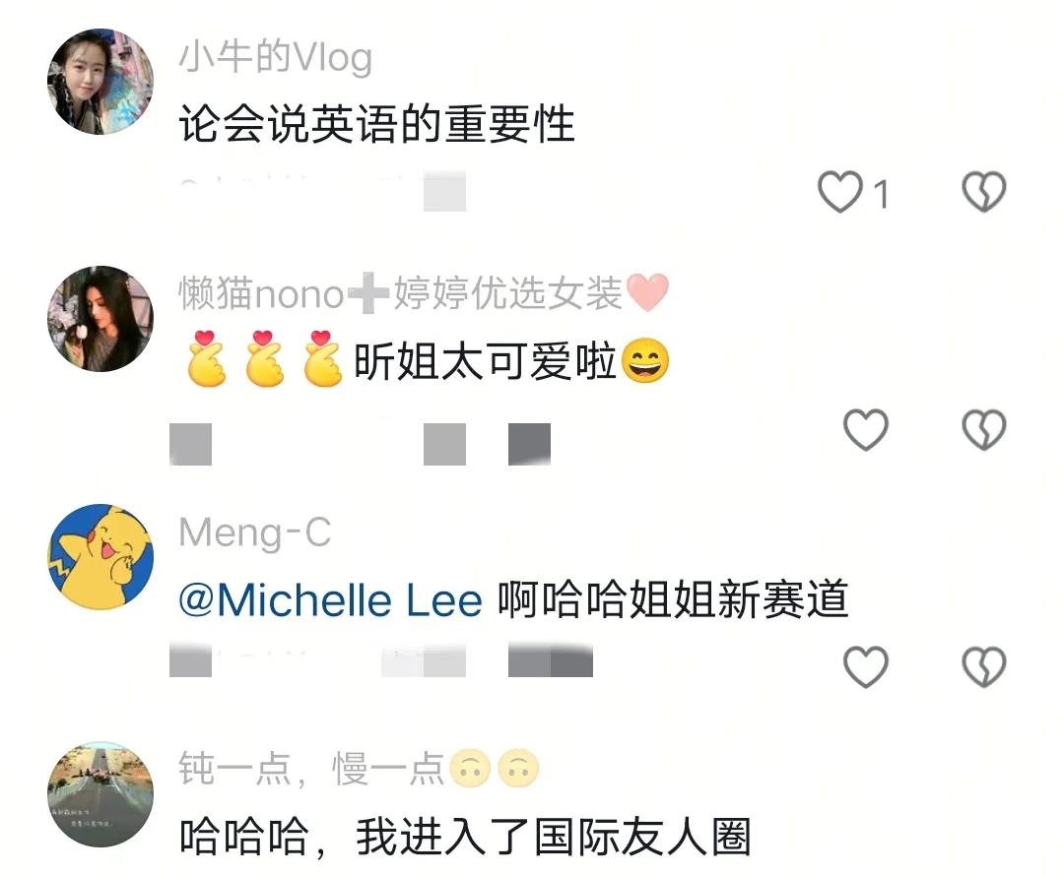Image resolution: width=1064 pixels, height=876 pixels.
Task: Open the @Michelle Lee mention link
Action: tap(330, 600)
